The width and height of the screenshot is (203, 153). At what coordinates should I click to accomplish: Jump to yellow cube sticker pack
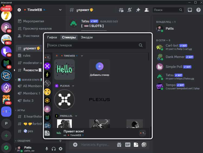(47, 100)
